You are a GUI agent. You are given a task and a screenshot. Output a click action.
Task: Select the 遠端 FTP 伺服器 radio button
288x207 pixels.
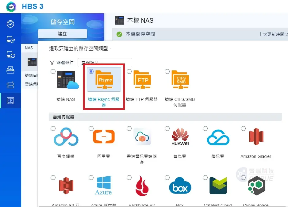pos(129,71)
